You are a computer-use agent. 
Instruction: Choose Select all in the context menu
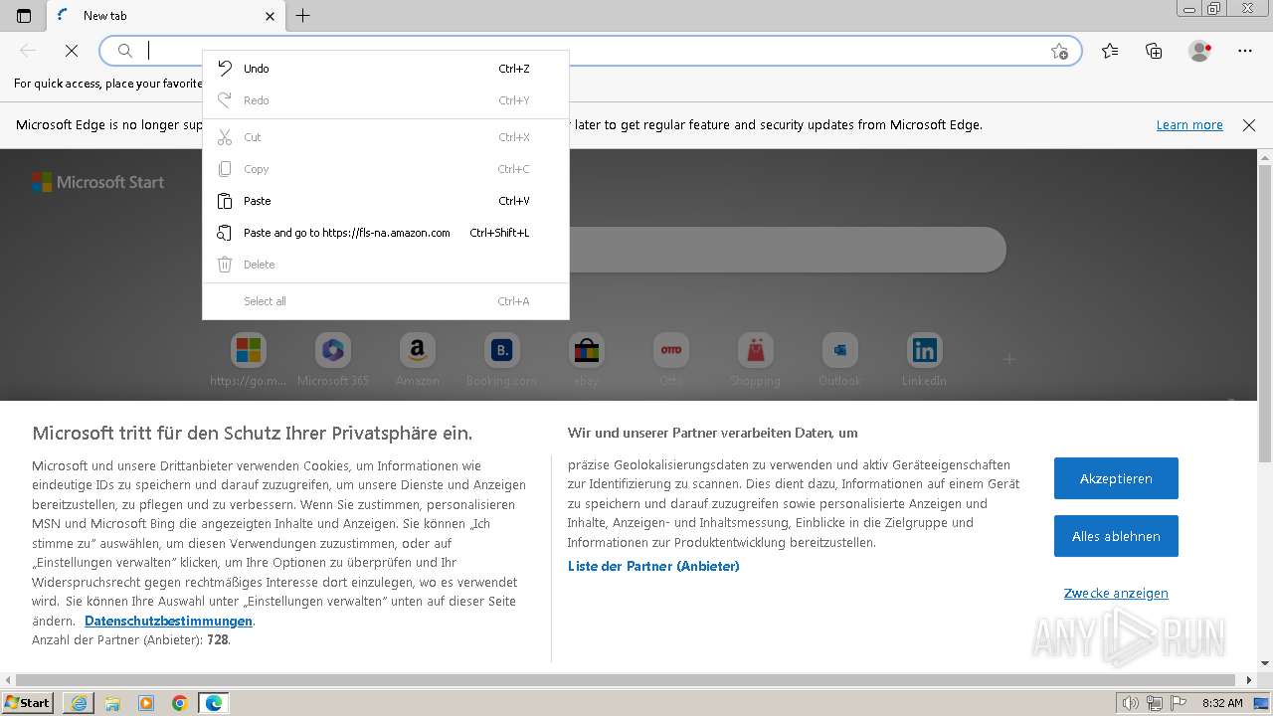(386, 301)
